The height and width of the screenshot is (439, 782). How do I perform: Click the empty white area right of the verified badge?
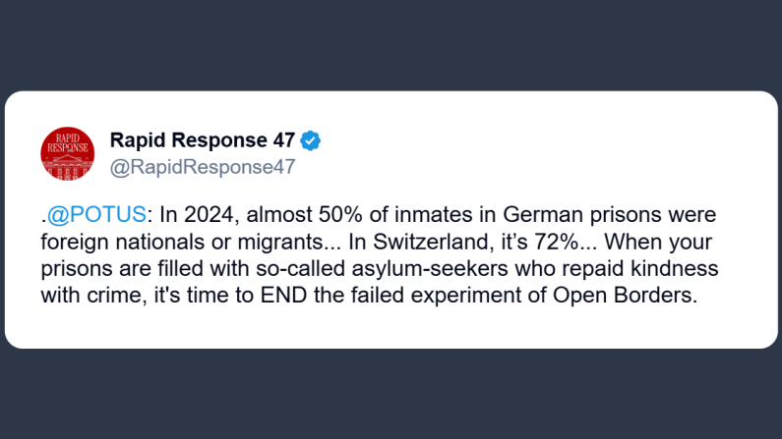541,140
